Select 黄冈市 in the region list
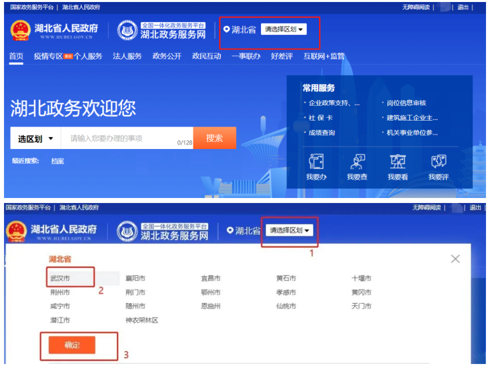 point(361,292)
